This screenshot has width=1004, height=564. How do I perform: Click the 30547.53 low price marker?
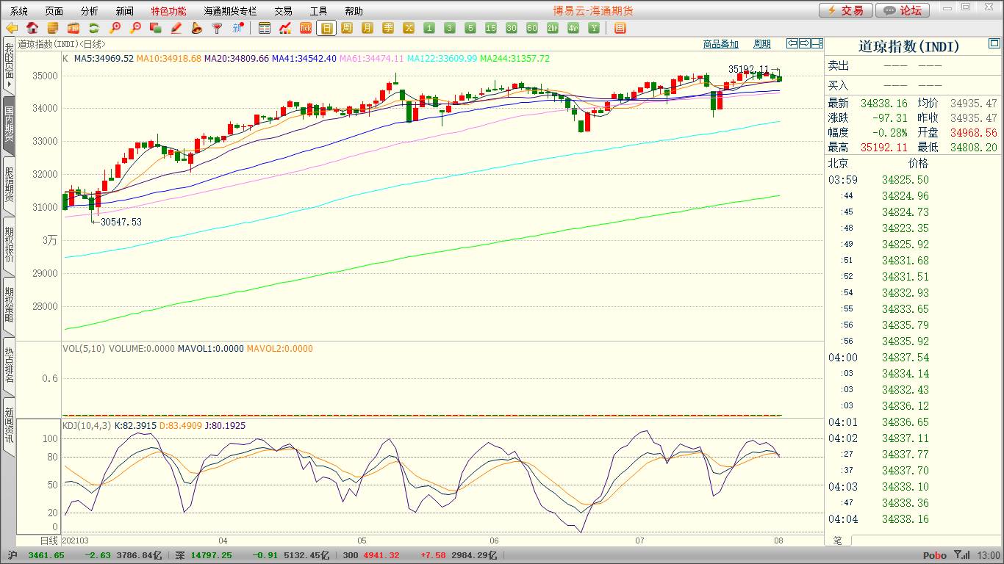click(121, 222)
